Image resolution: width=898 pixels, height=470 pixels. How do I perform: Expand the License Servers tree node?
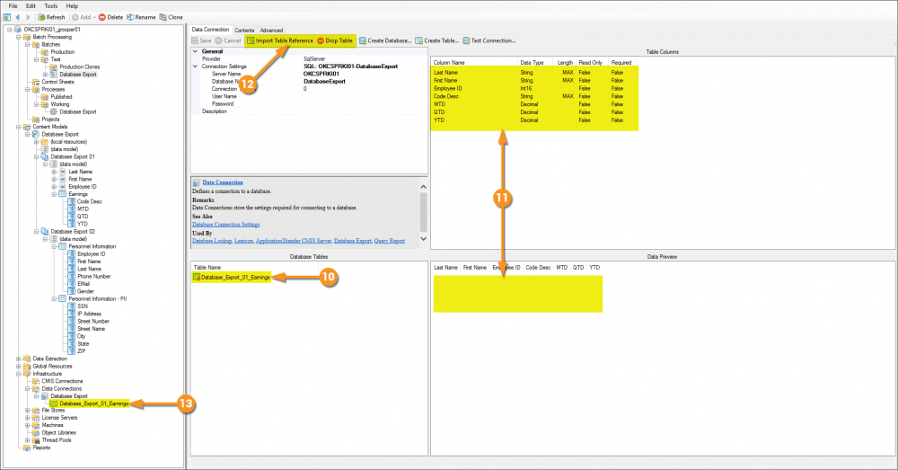click(x=28, y=418)
